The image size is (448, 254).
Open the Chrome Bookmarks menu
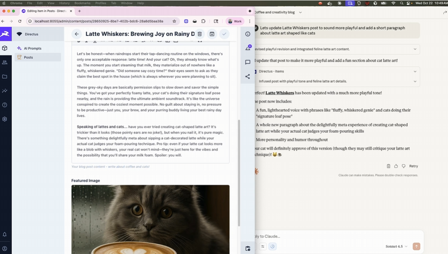click(x=82, y=3)
